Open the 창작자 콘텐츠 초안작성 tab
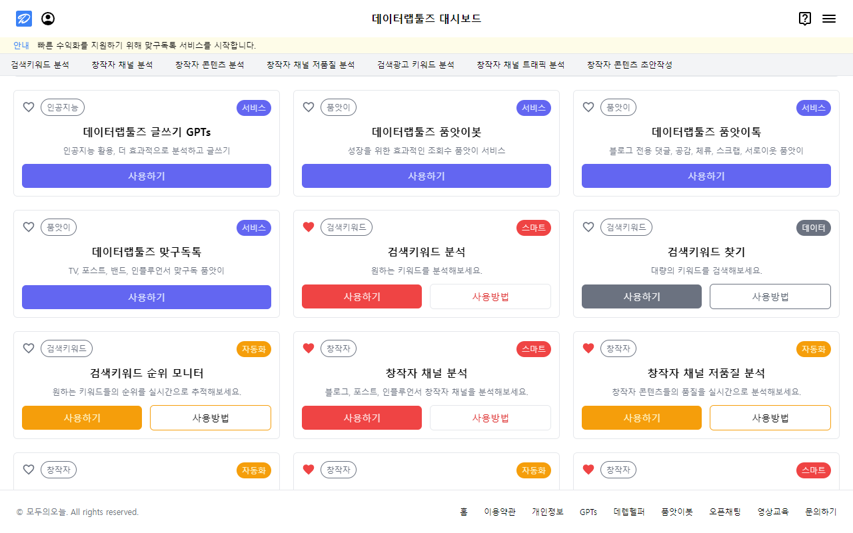The height and width of the screenshot is (533, 853). tap(630, 65)
